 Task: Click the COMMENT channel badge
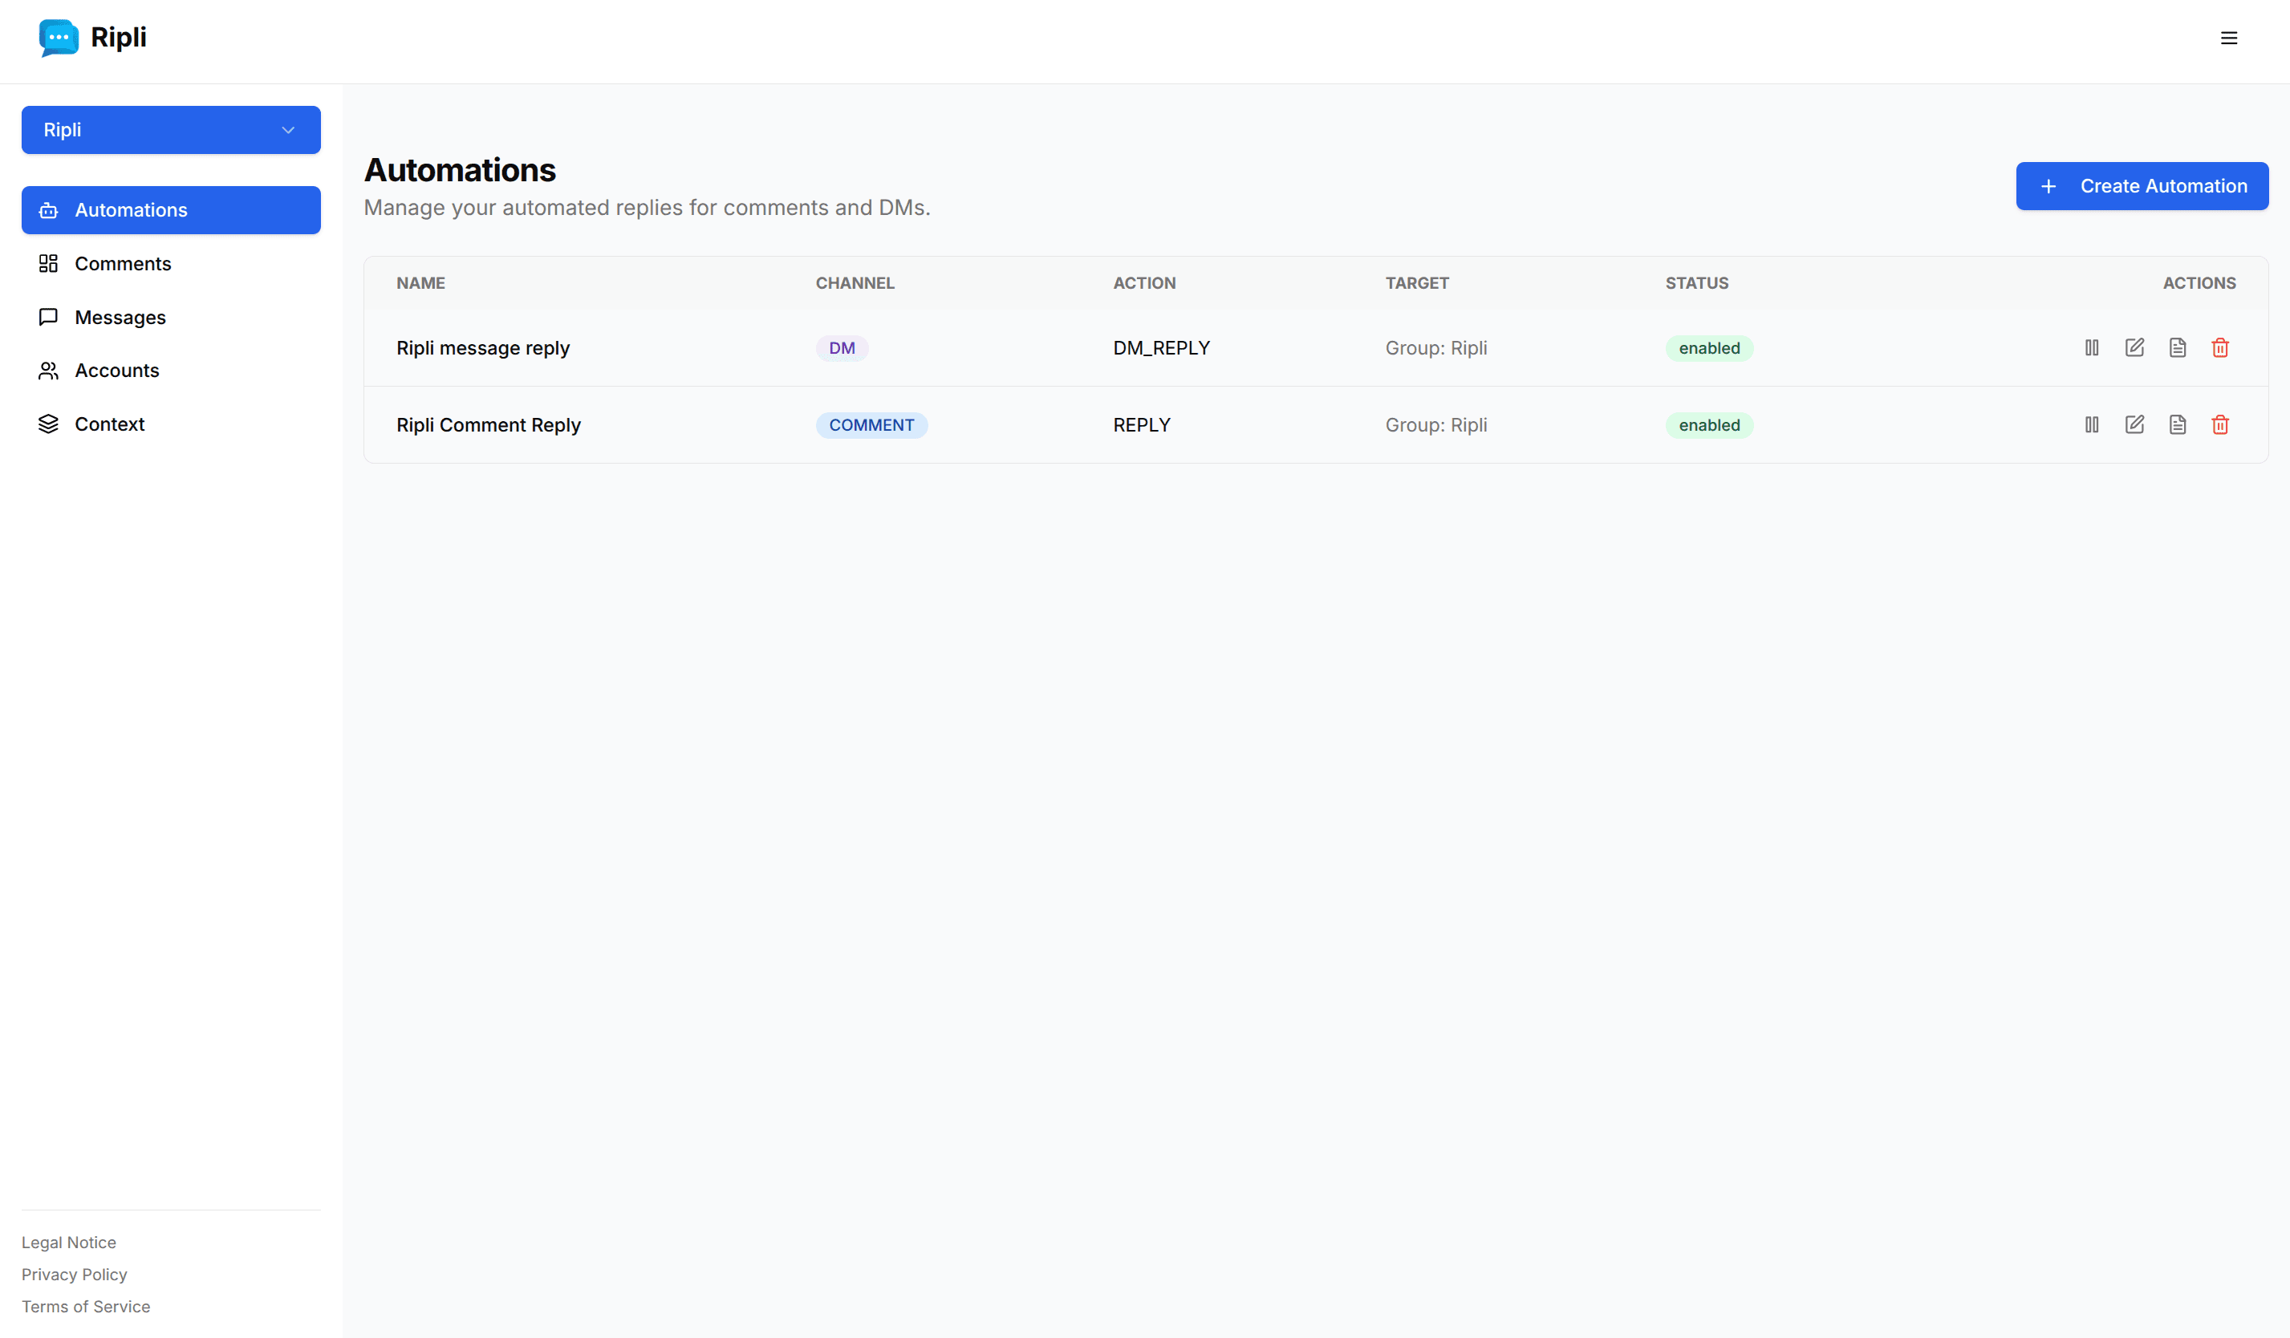871,424
